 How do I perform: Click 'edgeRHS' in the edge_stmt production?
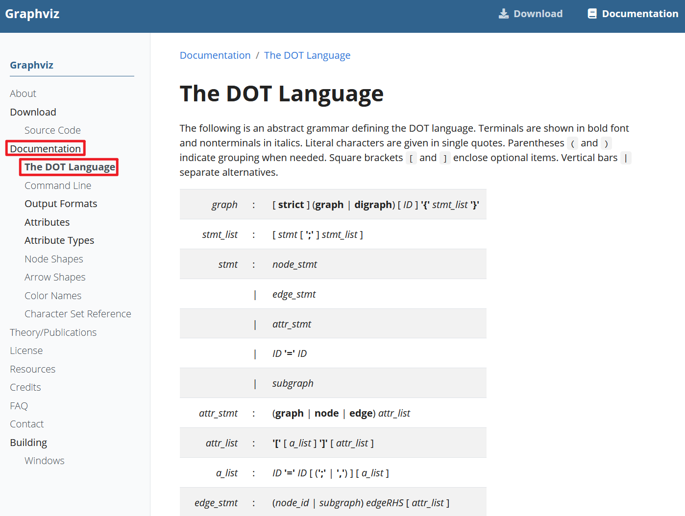[385, 503]
